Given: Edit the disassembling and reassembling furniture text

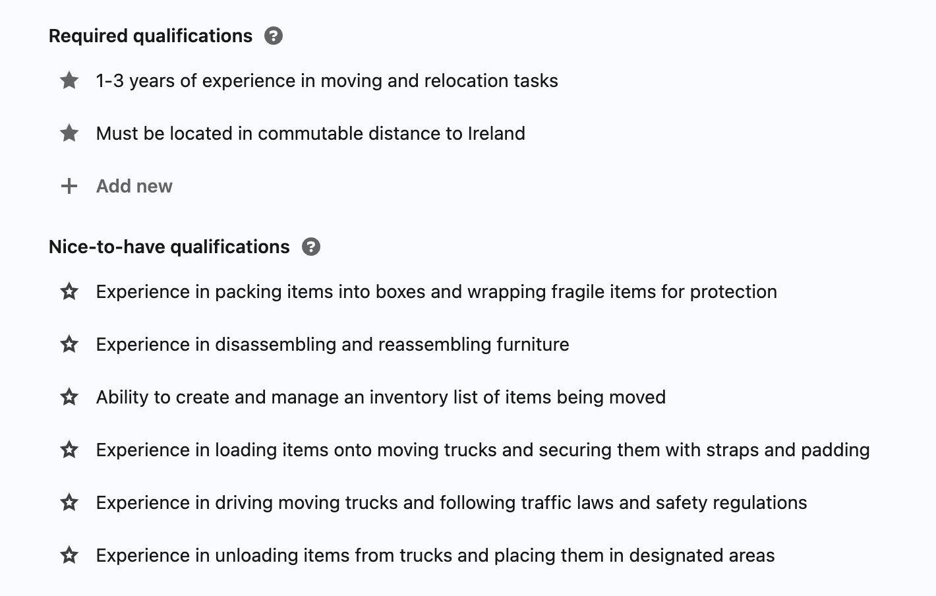Looking at the screenshot, I should point(332,344).
